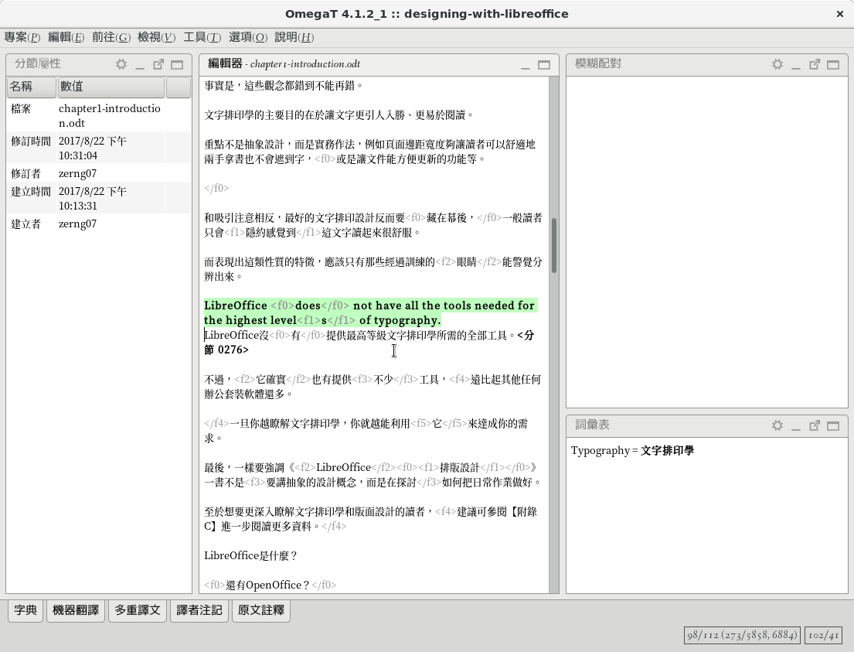Select the 修訂時間 property row

point(99,148)
